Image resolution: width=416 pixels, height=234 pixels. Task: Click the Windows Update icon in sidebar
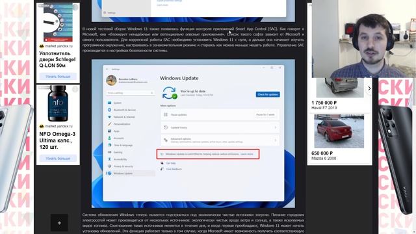pos(110,174)
